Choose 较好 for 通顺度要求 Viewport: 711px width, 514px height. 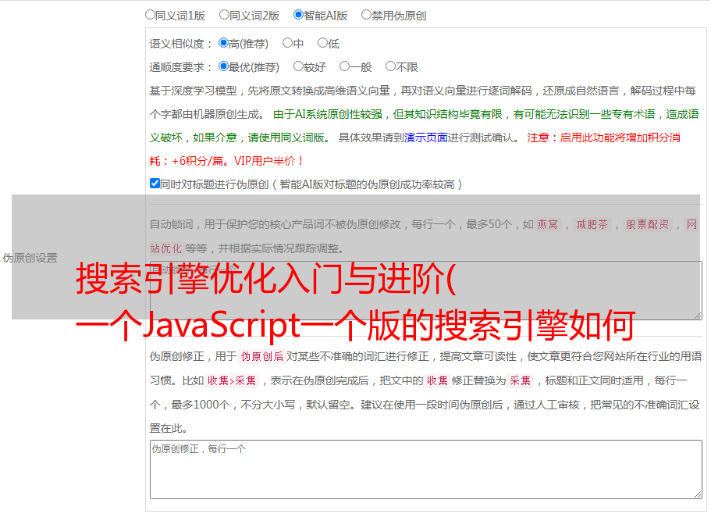[298, 66]
